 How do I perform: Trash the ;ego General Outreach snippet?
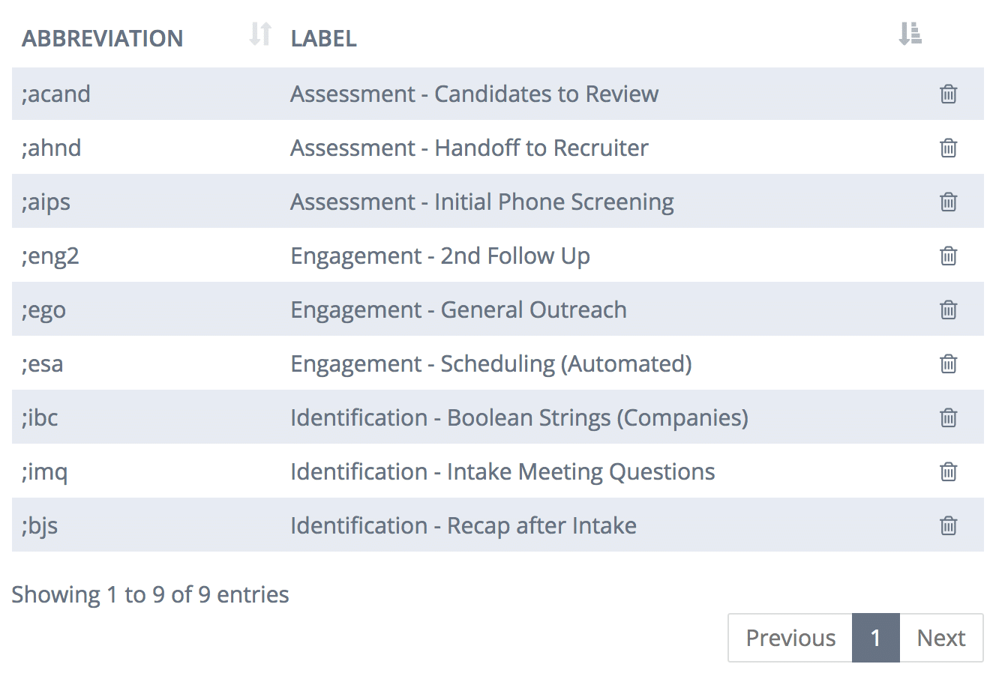tap(948, 310)
